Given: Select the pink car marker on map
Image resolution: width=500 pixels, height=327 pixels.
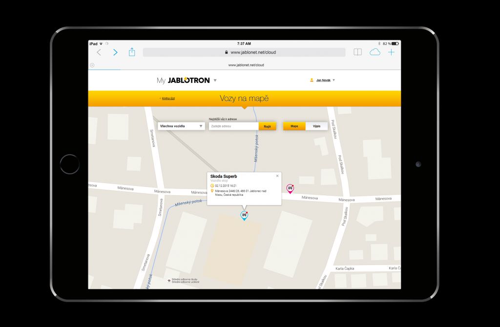Looking at the screenshot, I should (x=290, y=188).
